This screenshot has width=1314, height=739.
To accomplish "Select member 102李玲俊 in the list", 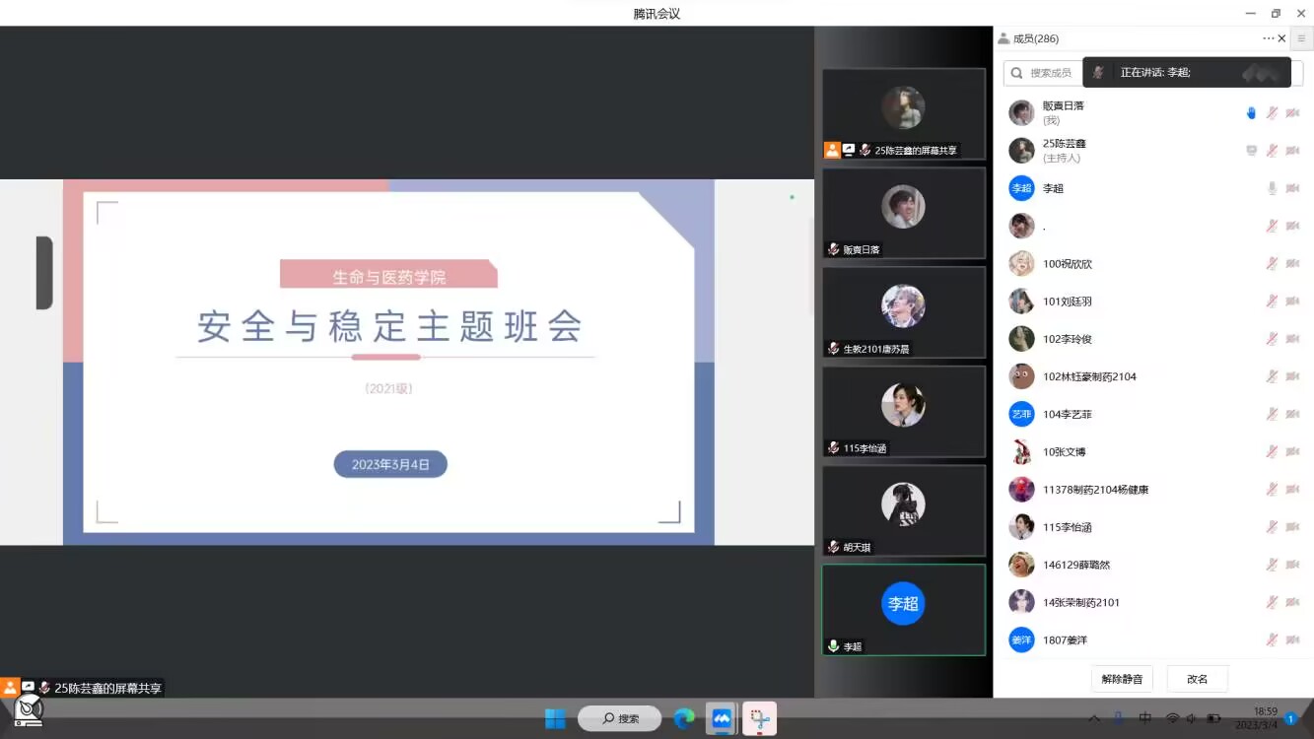I will click(x=1068, y=339).
